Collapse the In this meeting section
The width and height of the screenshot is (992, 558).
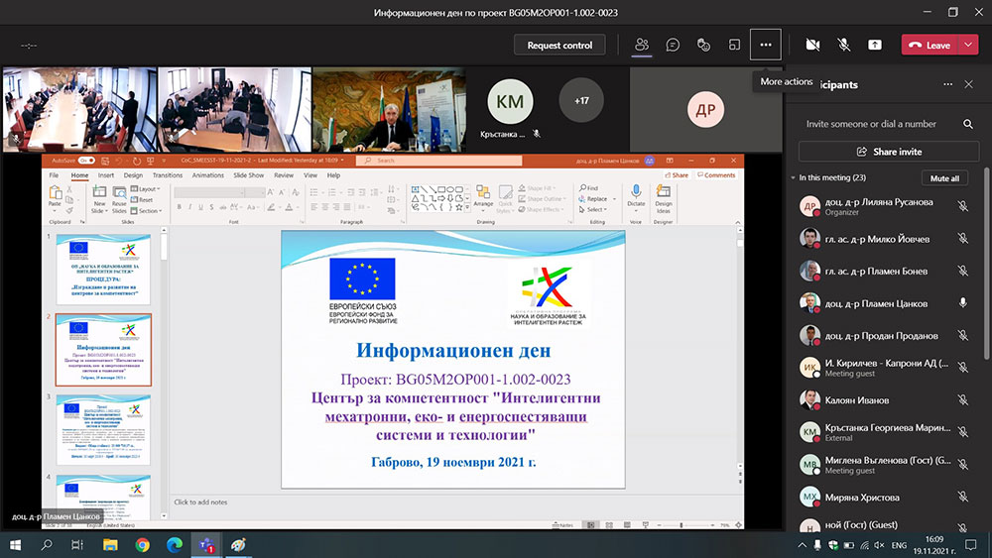tap(794, 178)
